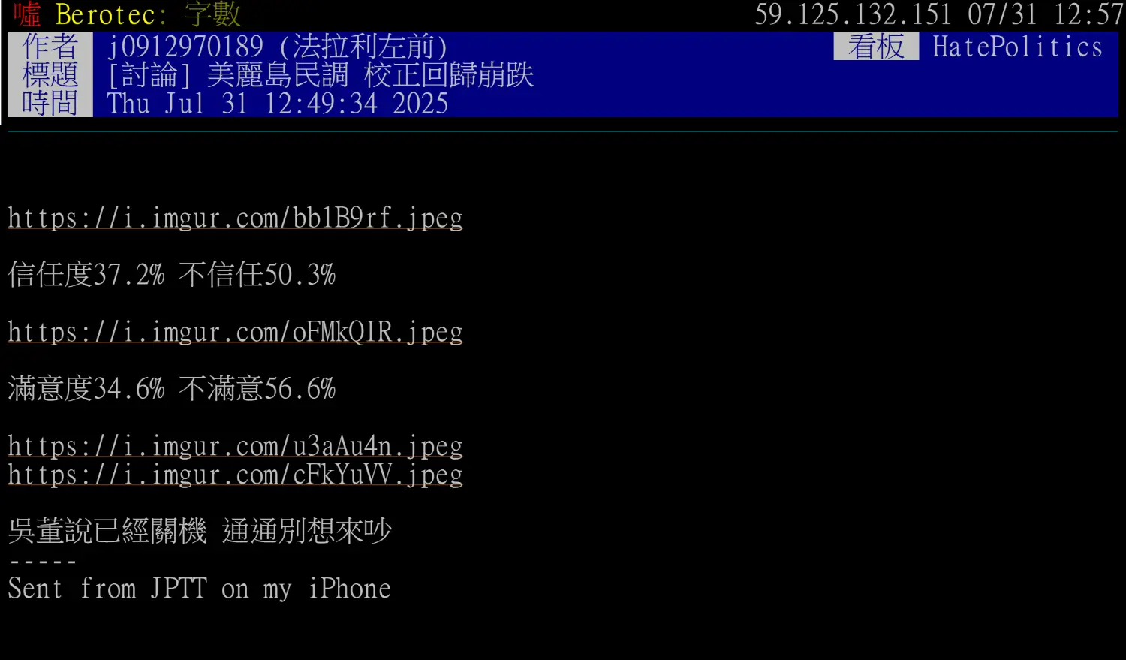Click the post title 美麗島民調 校正回歸崩跌

370,75
